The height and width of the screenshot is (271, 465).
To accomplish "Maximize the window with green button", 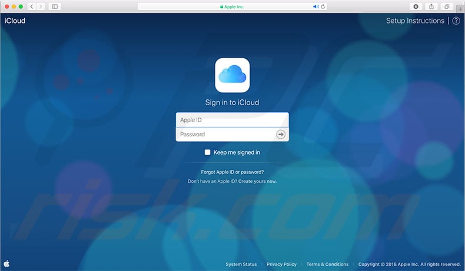I will pyautogui.click(x=21, y=6).
